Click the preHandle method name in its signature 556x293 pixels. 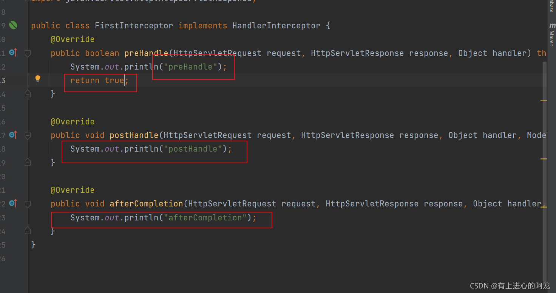(146, 53)
